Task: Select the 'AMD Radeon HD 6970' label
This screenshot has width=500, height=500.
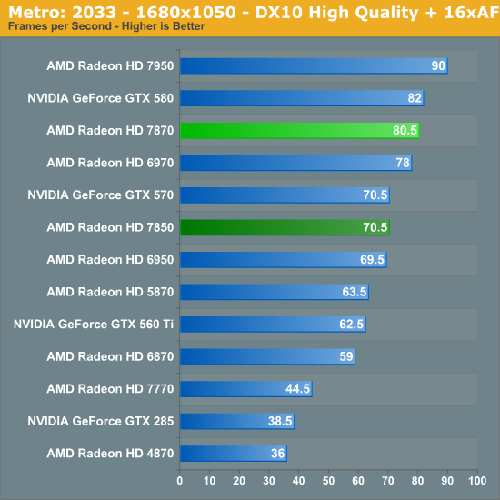Action: coord(110,163)
